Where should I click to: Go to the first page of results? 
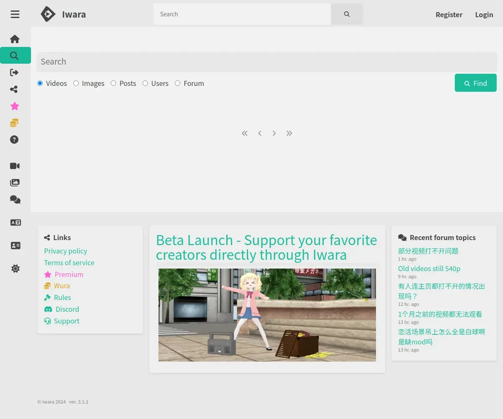tap(245, 133)
